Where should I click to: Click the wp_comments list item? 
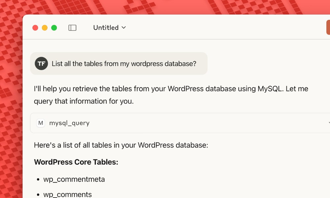click(x=67, y=194)
